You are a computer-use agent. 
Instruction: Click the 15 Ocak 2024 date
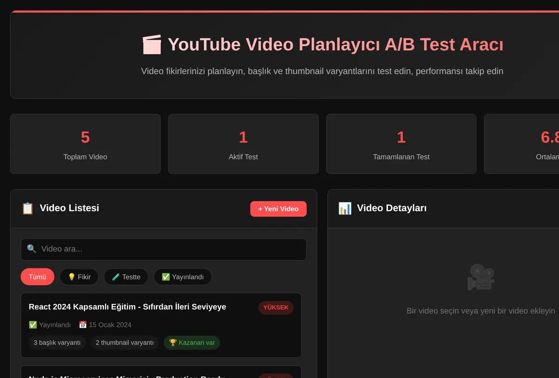pos(110,325)
